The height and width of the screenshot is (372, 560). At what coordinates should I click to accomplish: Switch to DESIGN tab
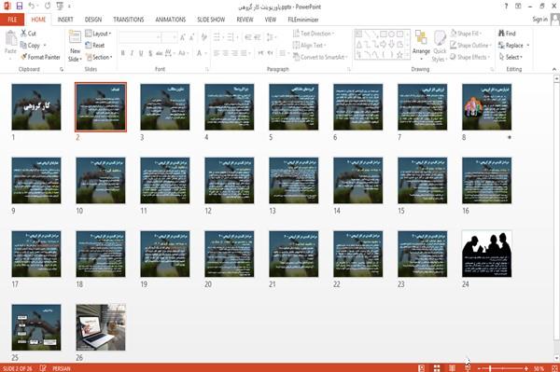click(92, 20)
